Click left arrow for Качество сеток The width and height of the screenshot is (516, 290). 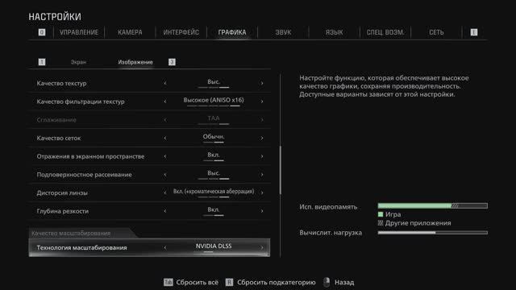coord(165,138)
